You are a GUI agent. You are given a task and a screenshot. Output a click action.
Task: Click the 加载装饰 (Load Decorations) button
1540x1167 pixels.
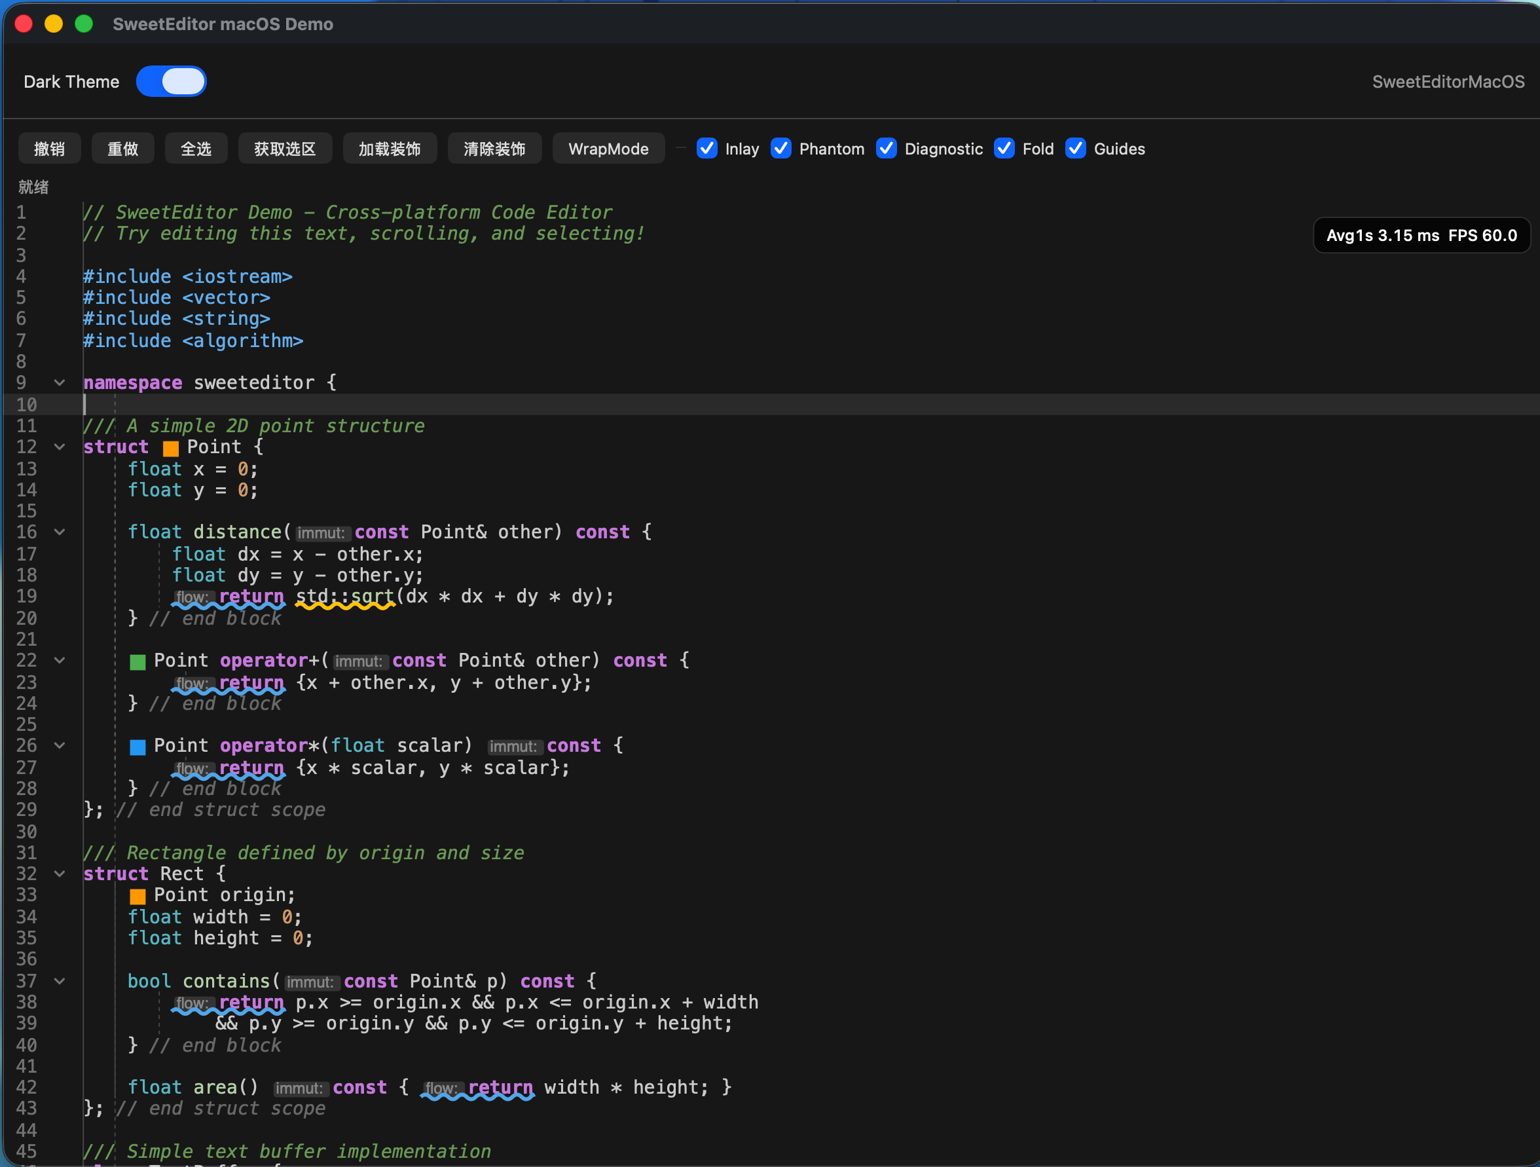click(x=389, y=149)
